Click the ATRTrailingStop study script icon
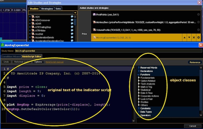The width and height of the screenshot is (203, 129). (x=33, y=27)
